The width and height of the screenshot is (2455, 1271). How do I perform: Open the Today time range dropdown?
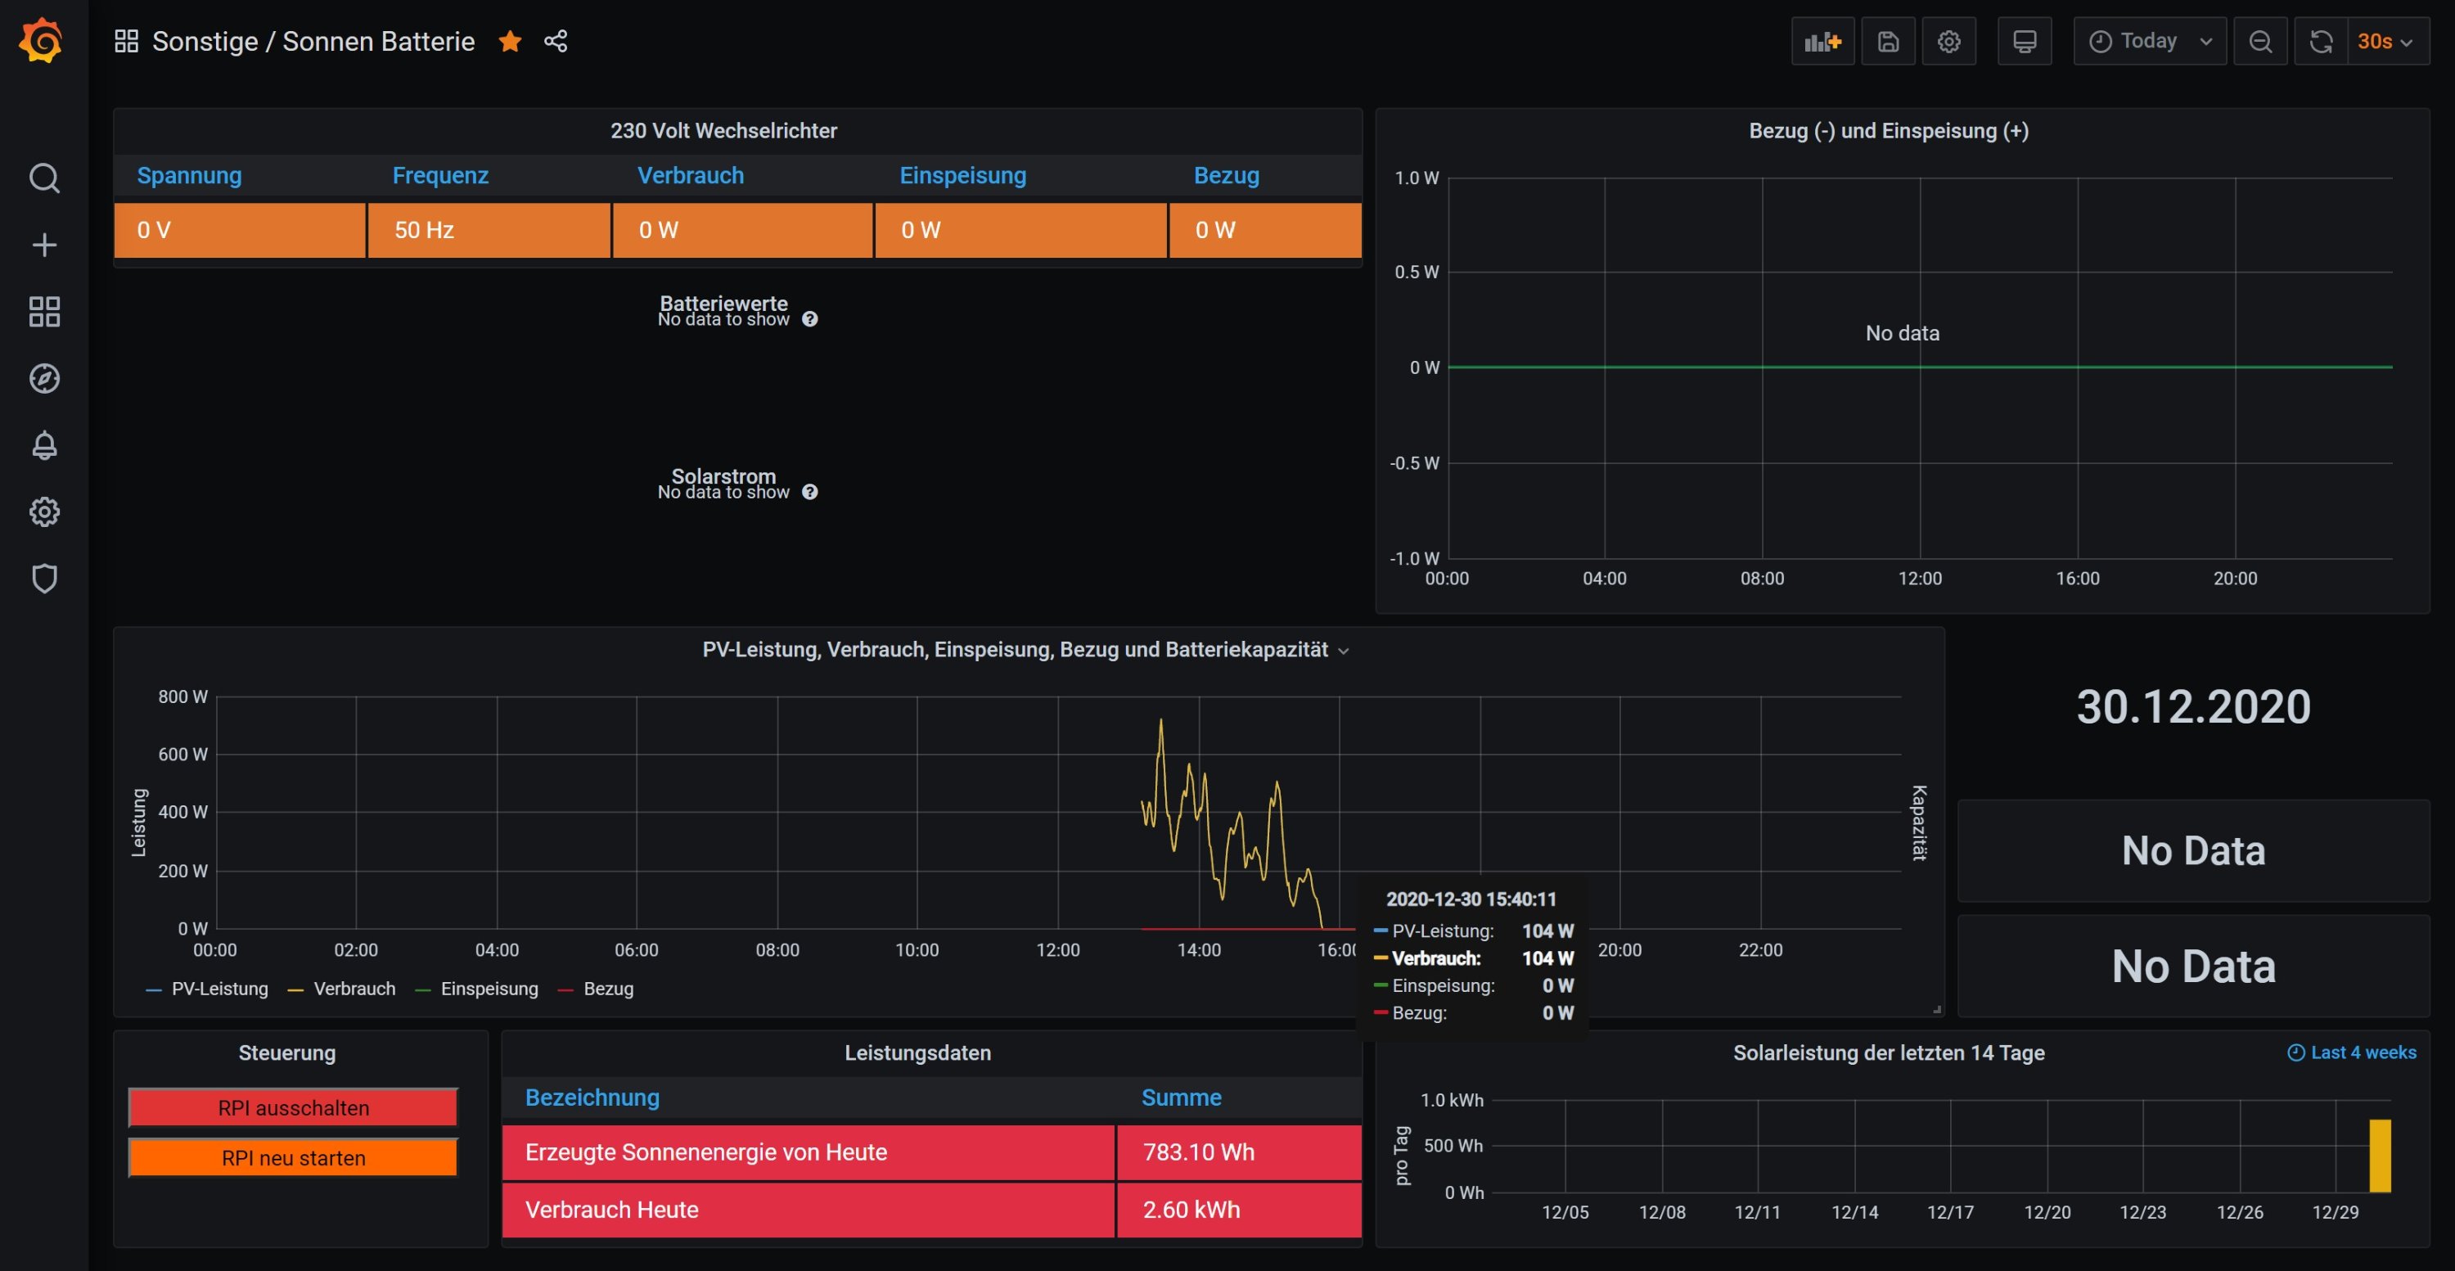click(2149, 42)
